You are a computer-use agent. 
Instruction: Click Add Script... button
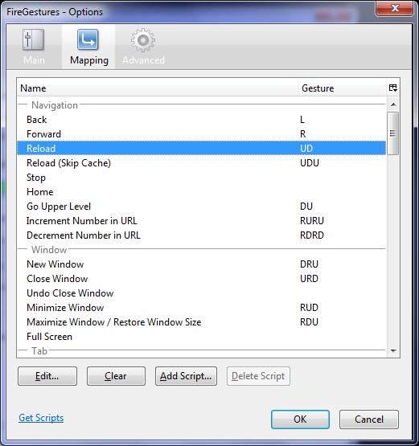[x=186, y=376]
